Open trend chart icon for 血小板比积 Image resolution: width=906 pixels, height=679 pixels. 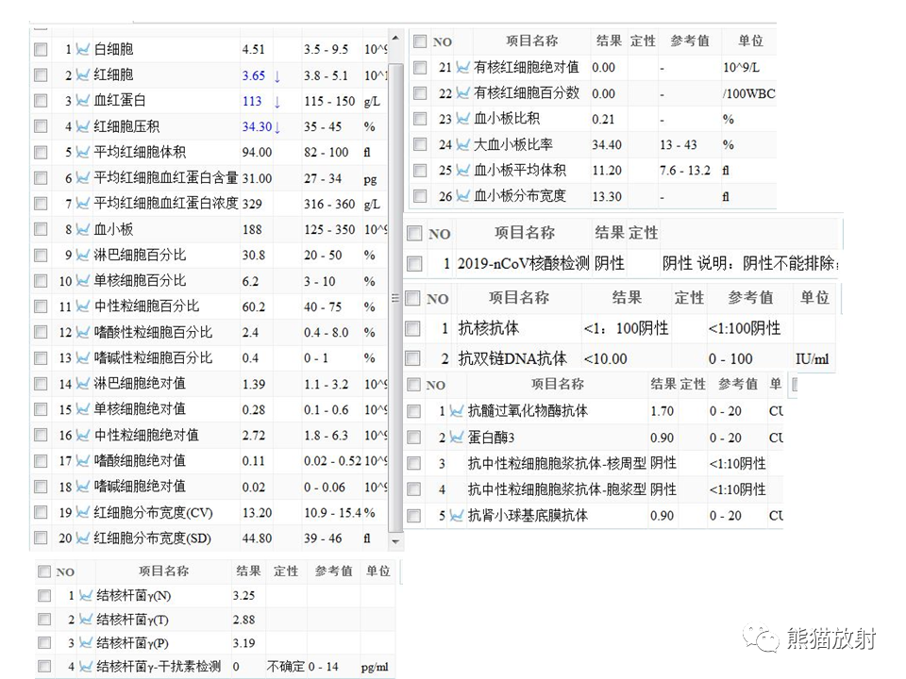pos(462,119)
